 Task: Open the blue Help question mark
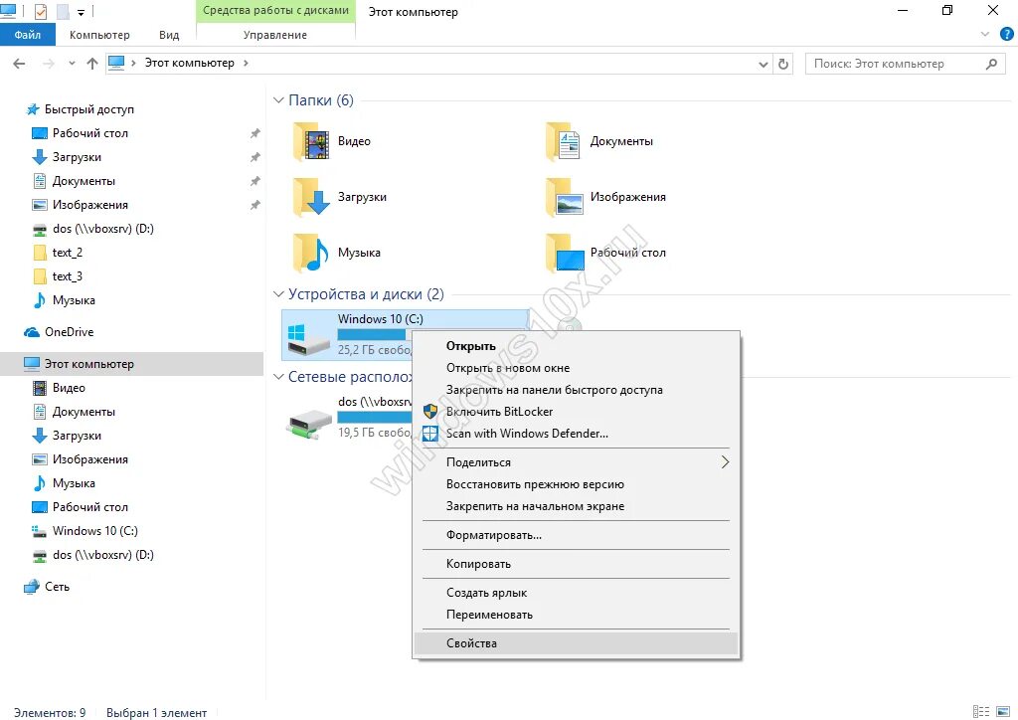(1006, 35)
